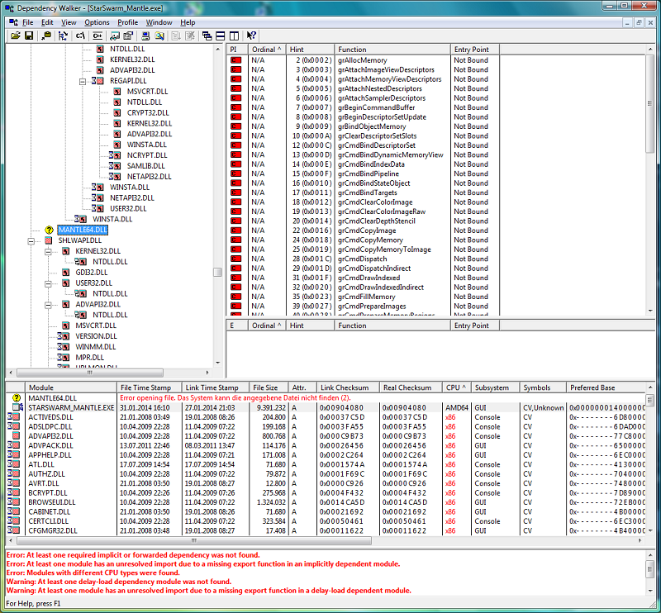Click module icon beside STARSWARM_MANTLE.EXE row

click(x=17, y=407)
